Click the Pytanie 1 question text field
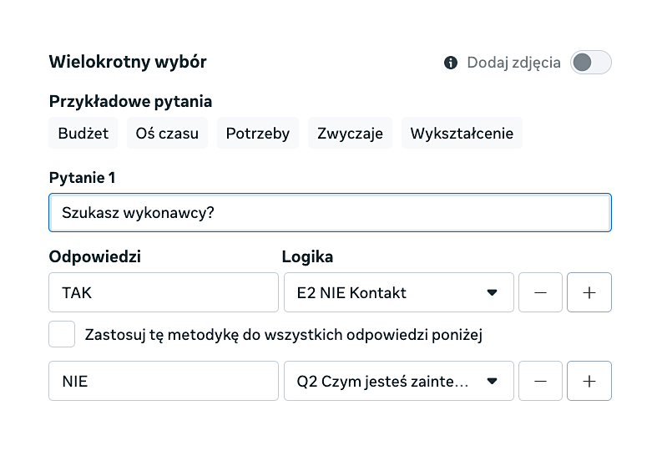 pos(330,213)
